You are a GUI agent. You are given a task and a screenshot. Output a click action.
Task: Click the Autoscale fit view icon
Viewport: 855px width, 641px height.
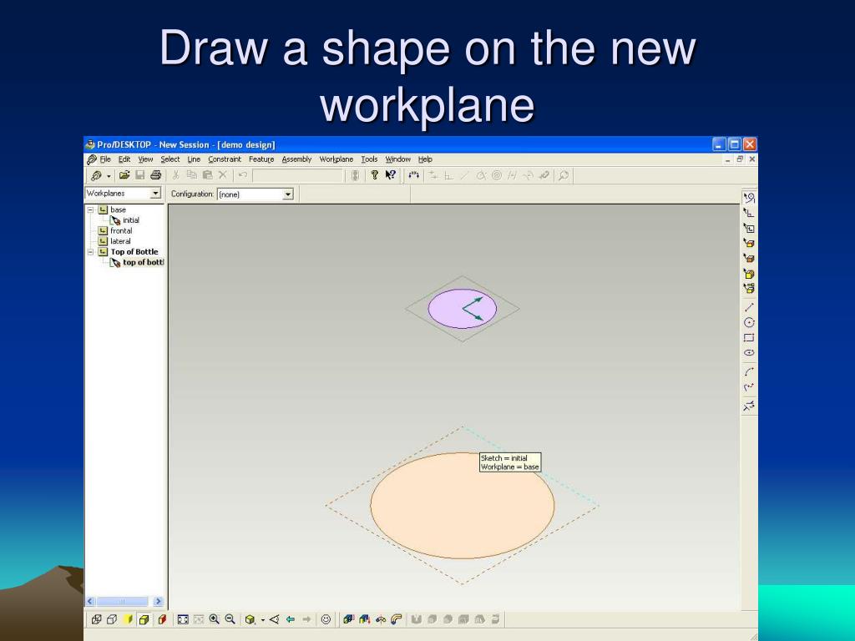183,619
